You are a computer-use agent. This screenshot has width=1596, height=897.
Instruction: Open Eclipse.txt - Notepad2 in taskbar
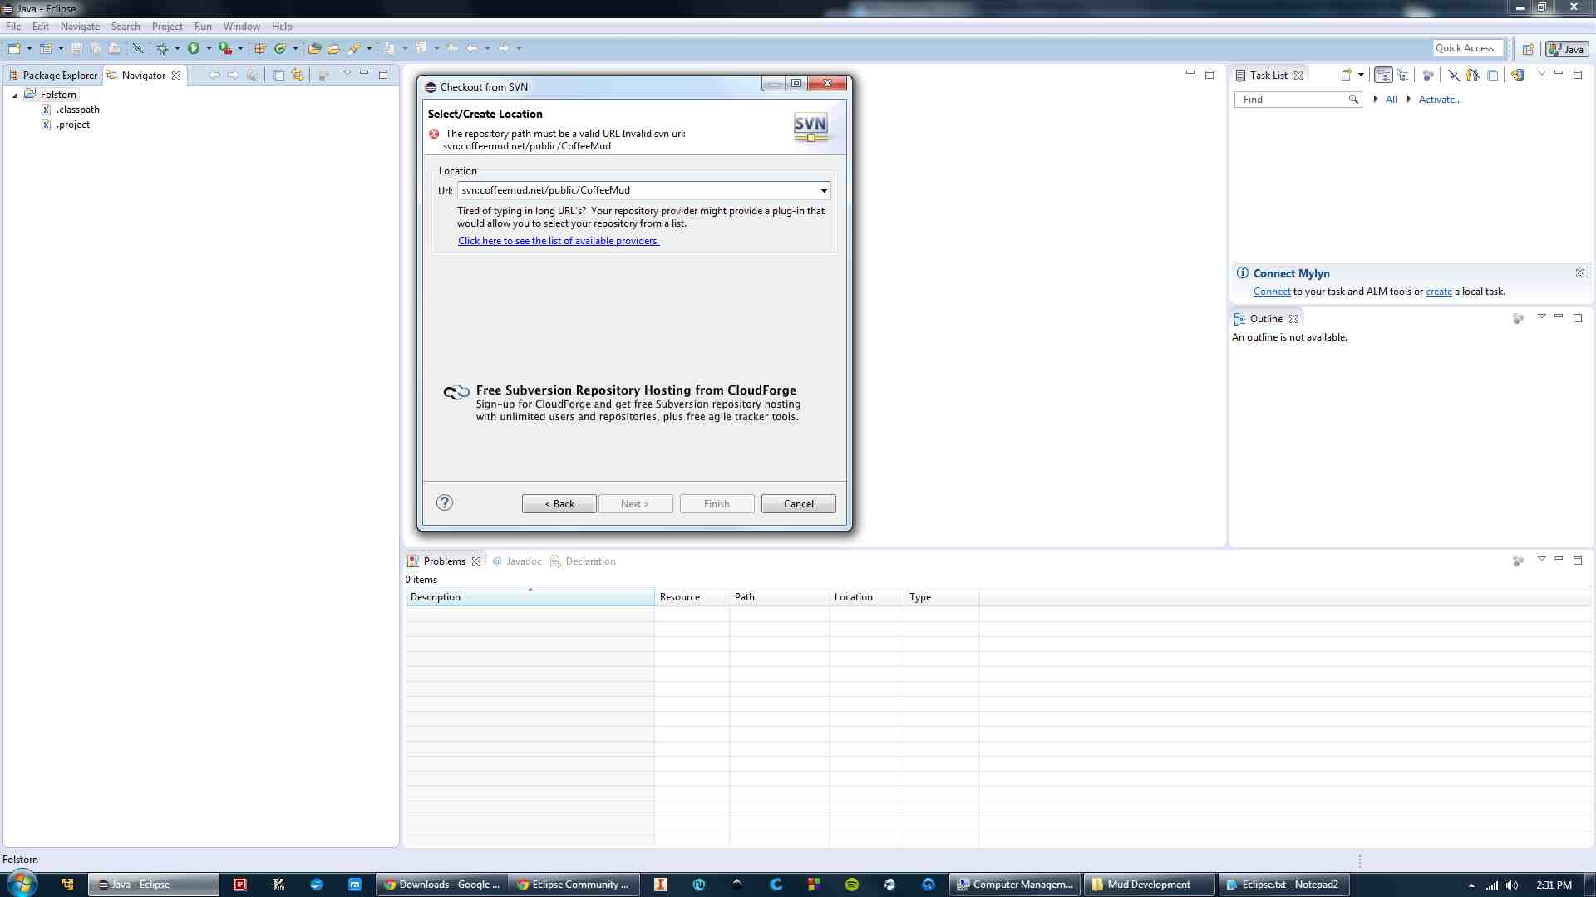point(1283,885)
